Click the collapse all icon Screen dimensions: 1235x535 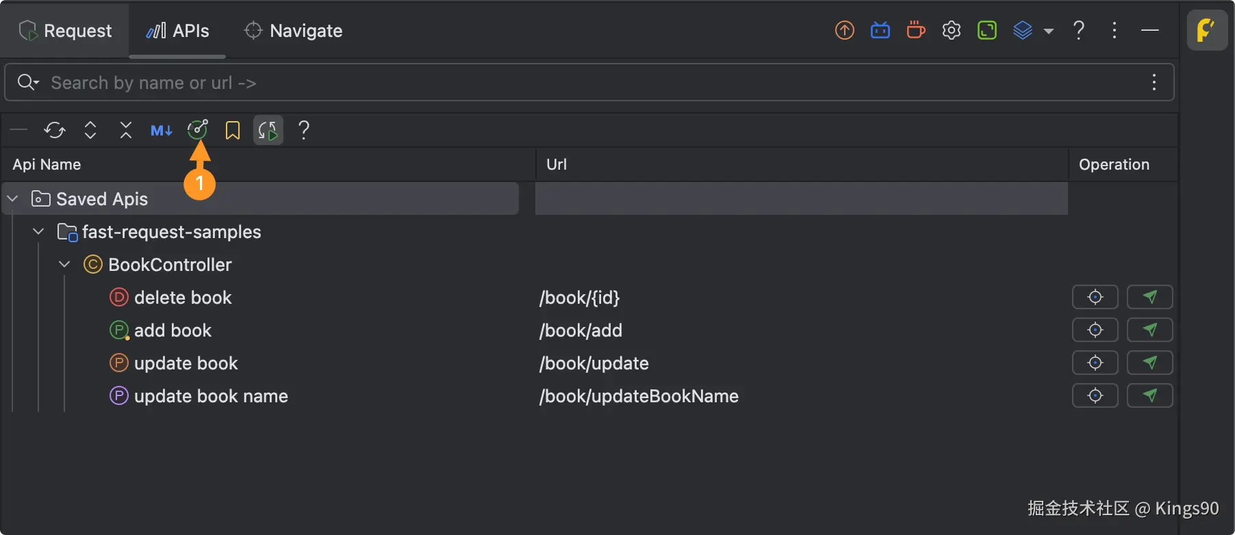tap(126, 130)
